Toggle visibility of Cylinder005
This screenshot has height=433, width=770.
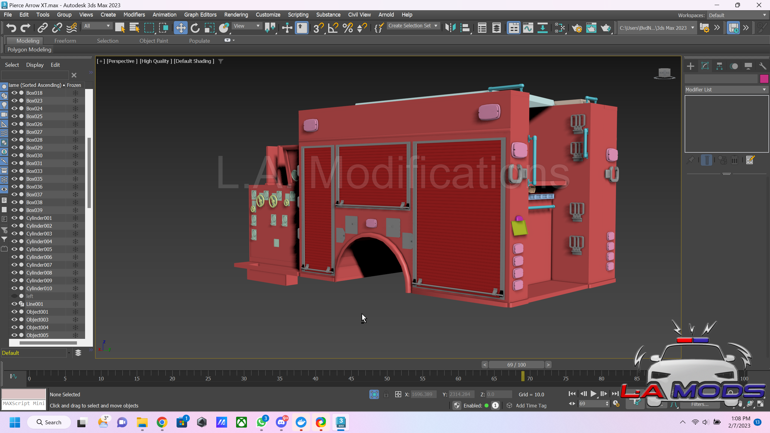pos(14,249)
